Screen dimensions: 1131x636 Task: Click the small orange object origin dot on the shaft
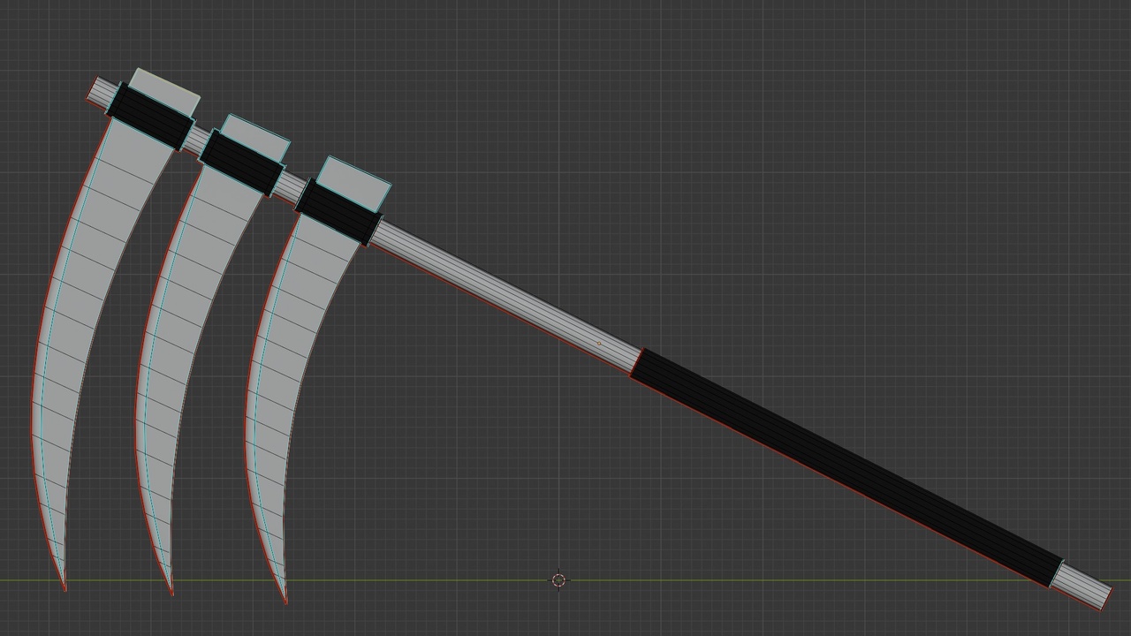599,344
